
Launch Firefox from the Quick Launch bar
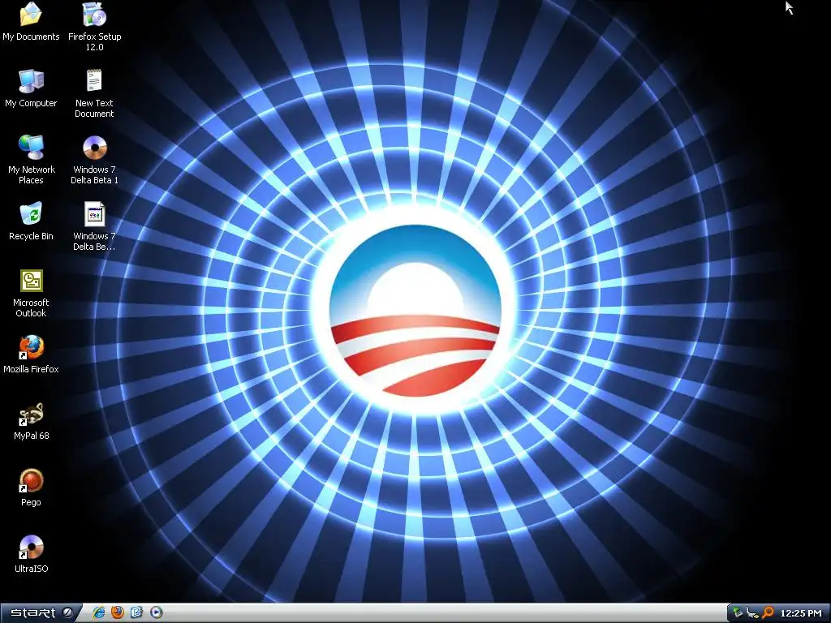tap(118, 613)
